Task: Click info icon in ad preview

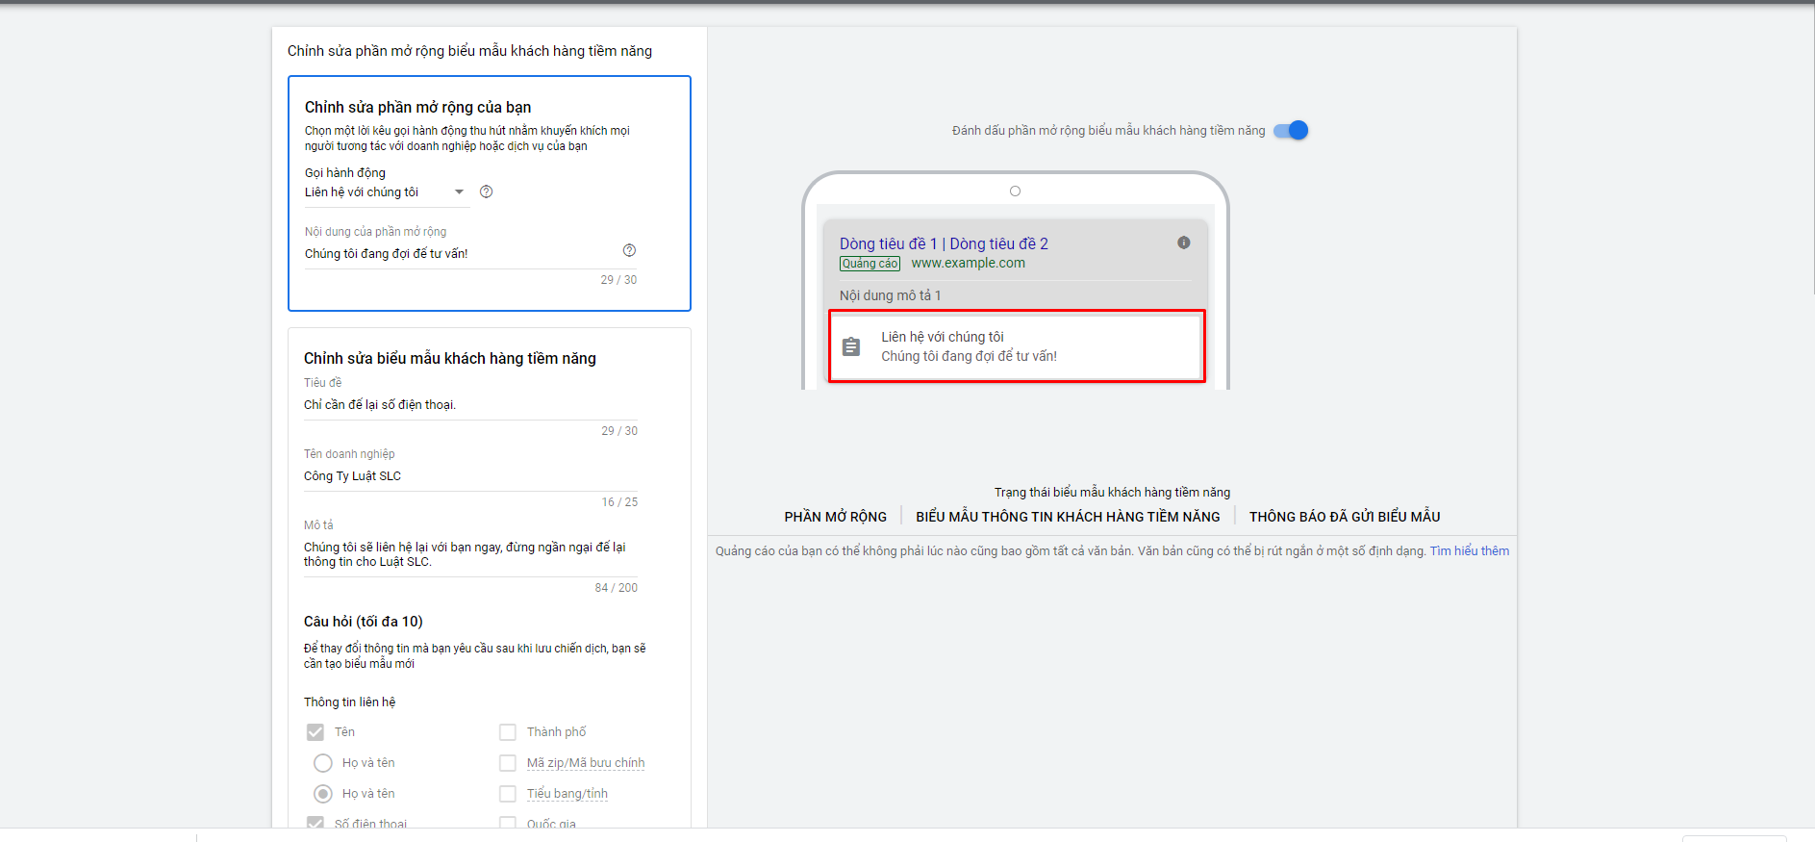Action: tap(1184, 242)
